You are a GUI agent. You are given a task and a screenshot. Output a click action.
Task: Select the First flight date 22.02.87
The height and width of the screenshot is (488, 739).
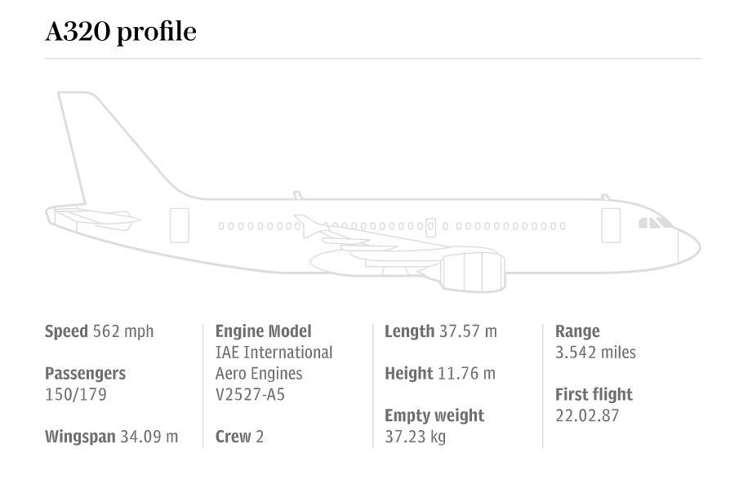click(587, 415)
